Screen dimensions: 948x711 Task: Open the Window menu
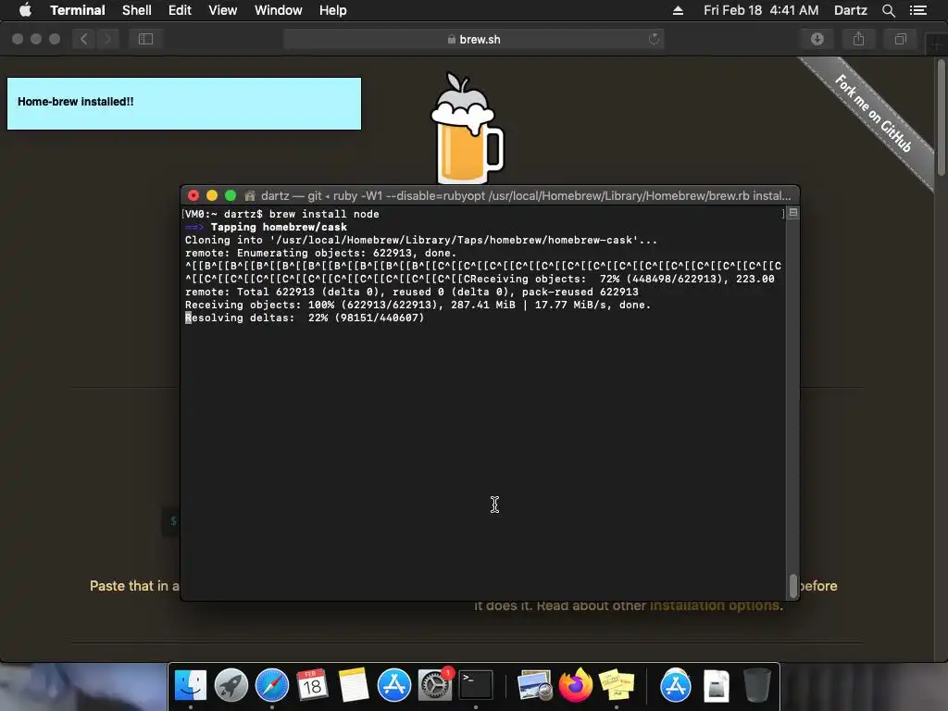click(278, 10)
